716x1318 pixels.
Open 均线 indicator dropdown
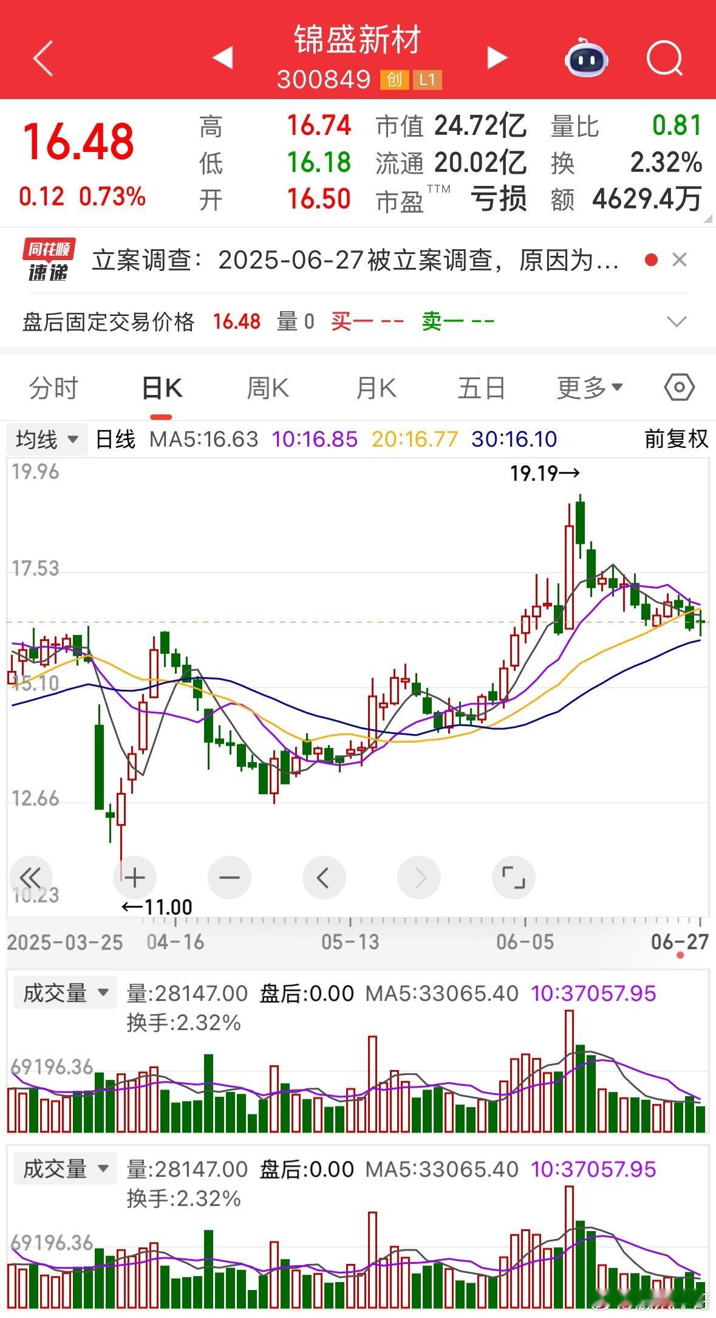(47, 439)
